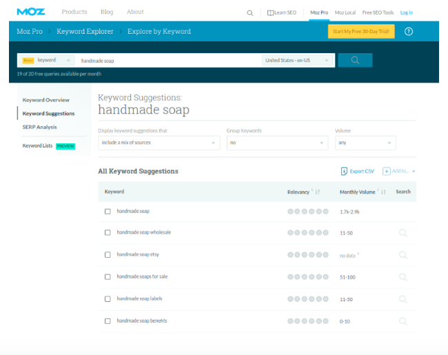The width and height of the screenshot is (448, 355).
Task: Expand the Add to dropdown arrow
Action: 414,172
